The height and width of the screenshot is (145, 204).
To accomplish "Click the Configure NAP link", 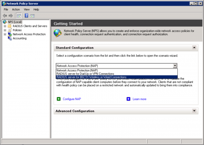I will [72, 99].
